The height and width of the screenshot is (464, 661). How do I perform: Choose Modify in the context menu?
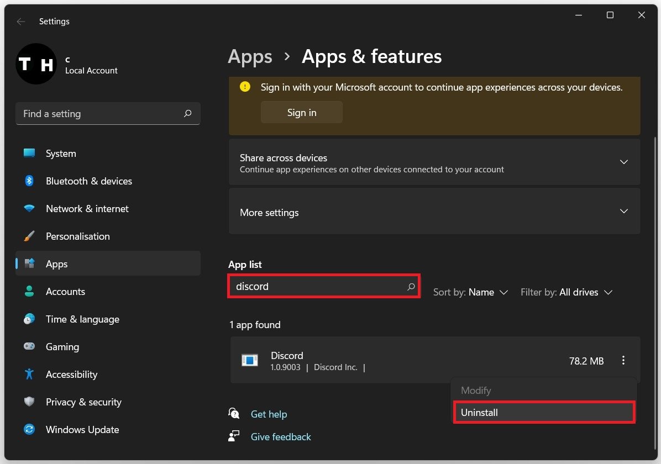tap(476, 391)
